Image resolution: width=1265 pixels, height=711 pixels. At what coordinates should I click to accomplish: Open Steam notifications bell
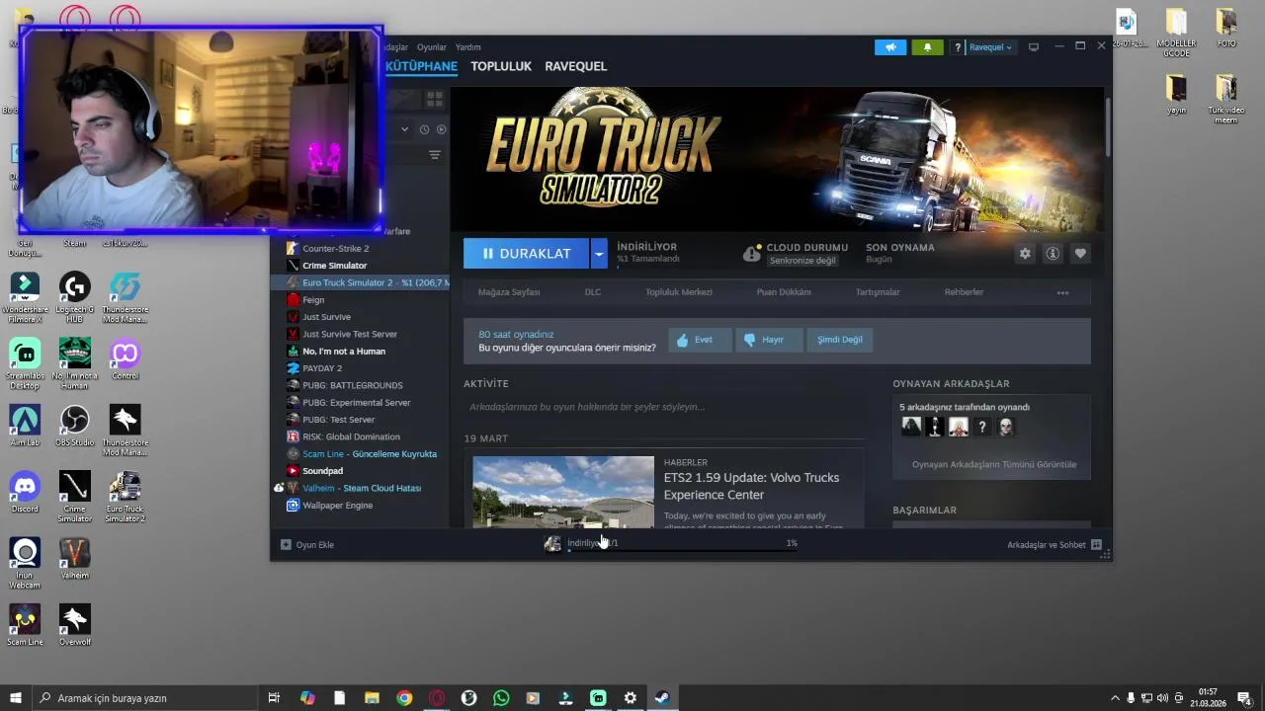[927, 47]
